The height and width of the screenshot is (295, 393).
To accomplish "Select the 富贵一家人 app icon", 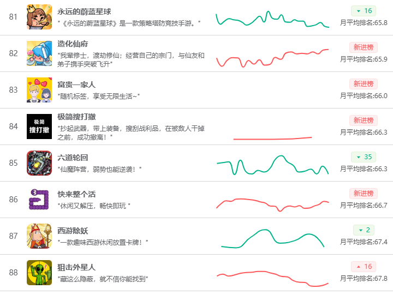I will (39, 90).
